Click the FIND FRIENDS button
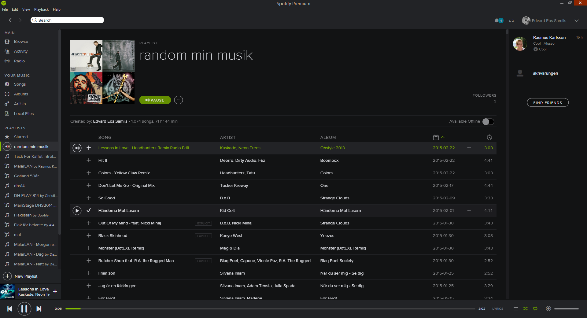Viewport: 587px width, 318px height. tap(548, 103)
